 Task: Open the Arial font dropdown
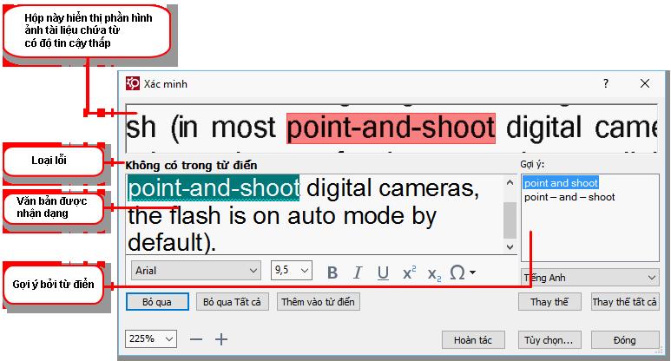click(196, 271)
